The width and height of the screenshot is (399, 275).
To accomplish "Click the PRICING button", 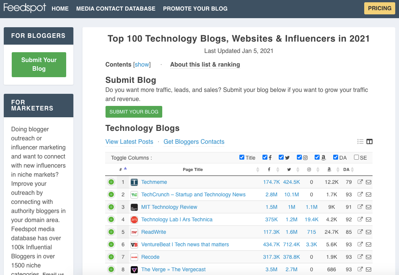I will pos(380,8).
